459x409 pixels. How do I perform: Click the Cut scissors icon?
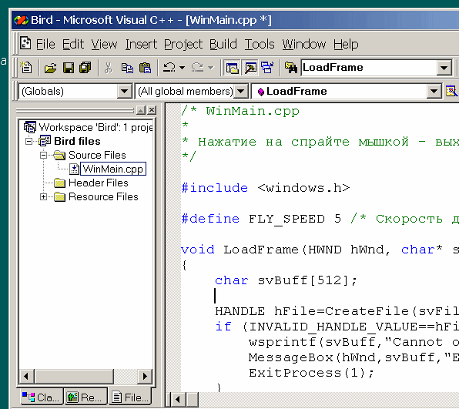click(109, 68)
